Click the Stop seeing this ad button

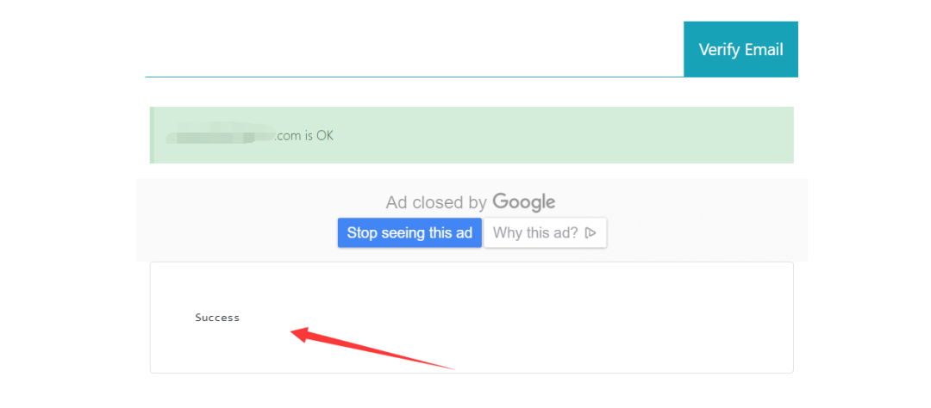coord(409,232)
